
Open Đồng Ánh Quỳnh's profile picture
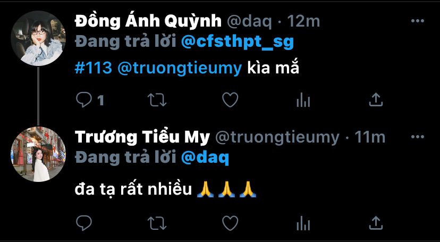[38, 38]
